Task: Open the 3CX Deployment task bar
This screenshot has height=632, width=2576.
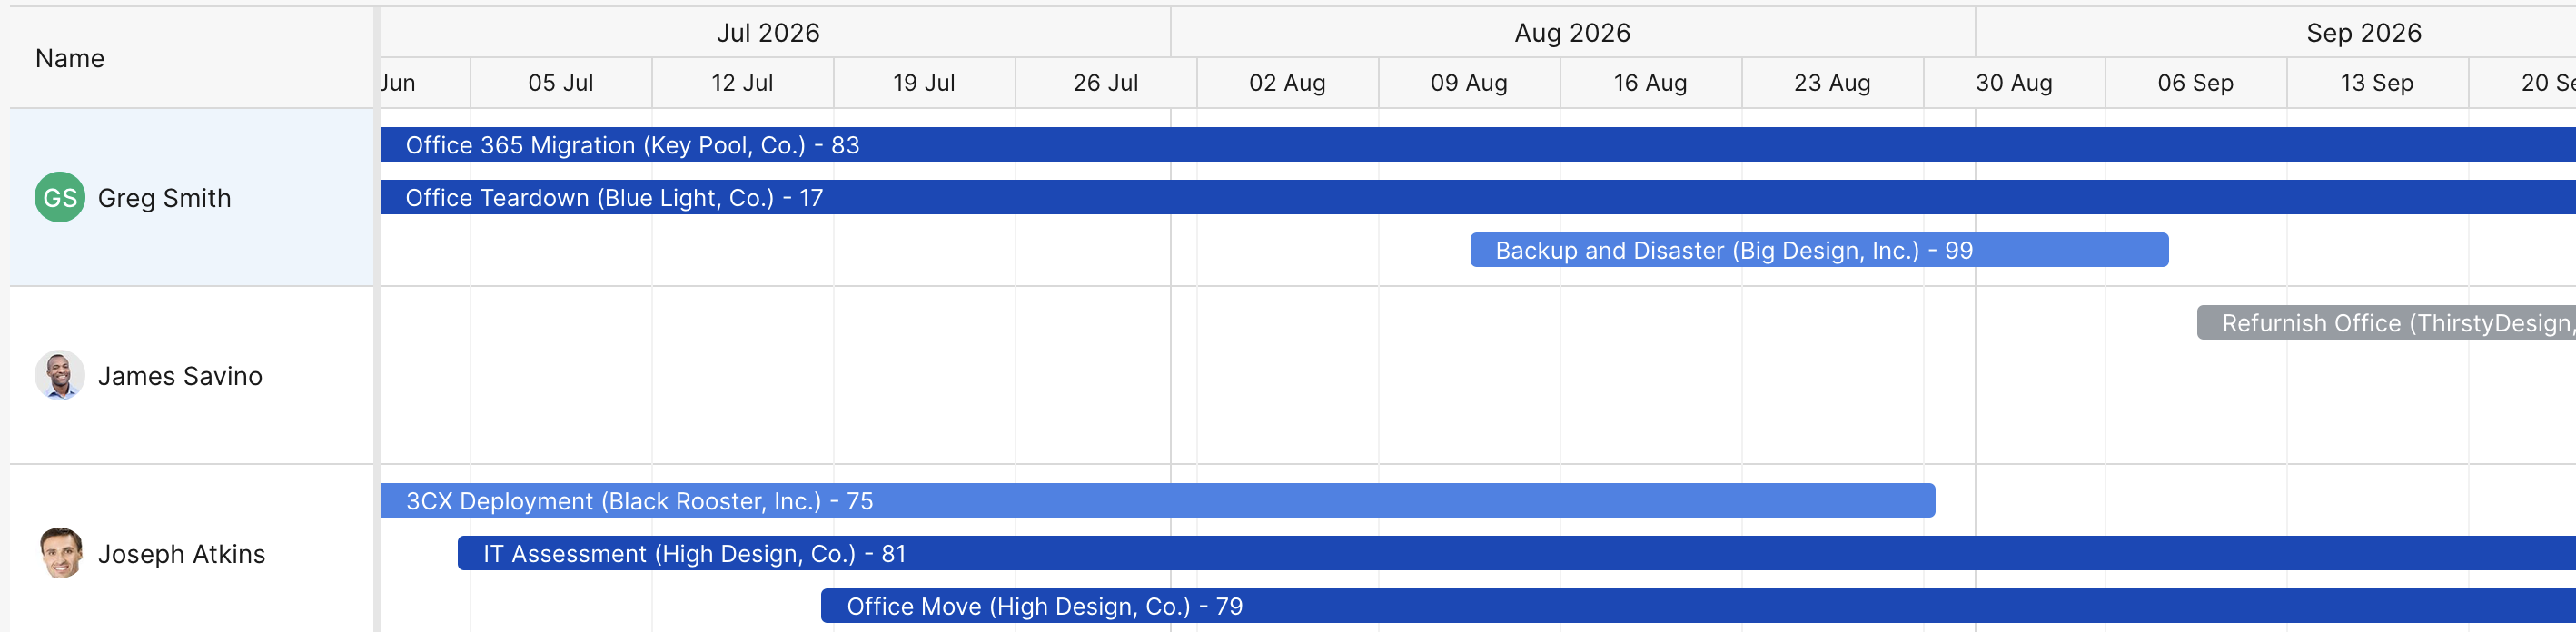Action: click(x=1158, y=500)
